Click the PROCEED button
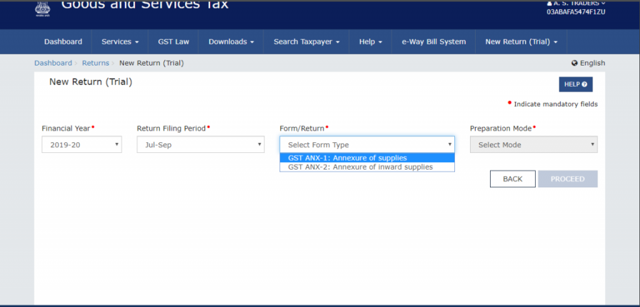 point(567,179)
